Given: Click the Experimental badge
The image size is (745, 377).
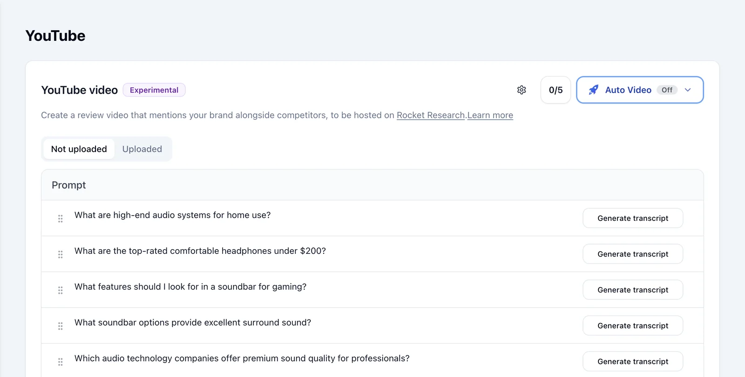Looking at the screenshot, I should coord(154,90).
